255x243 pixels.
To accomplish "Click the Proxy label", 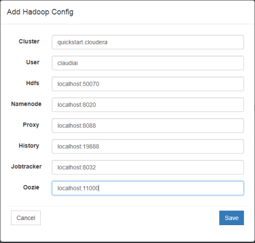I will click(x=31, y=125).
